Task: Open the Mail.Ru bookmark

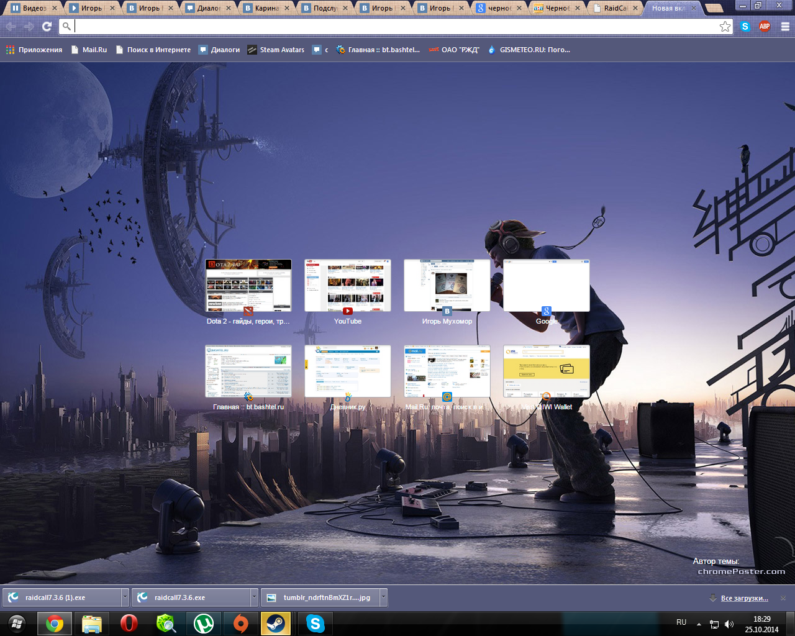Action: point(89,50)
